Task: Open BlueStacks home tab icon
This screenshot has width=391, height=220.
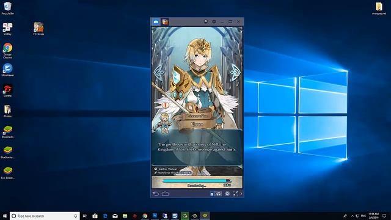Action: 156,22
